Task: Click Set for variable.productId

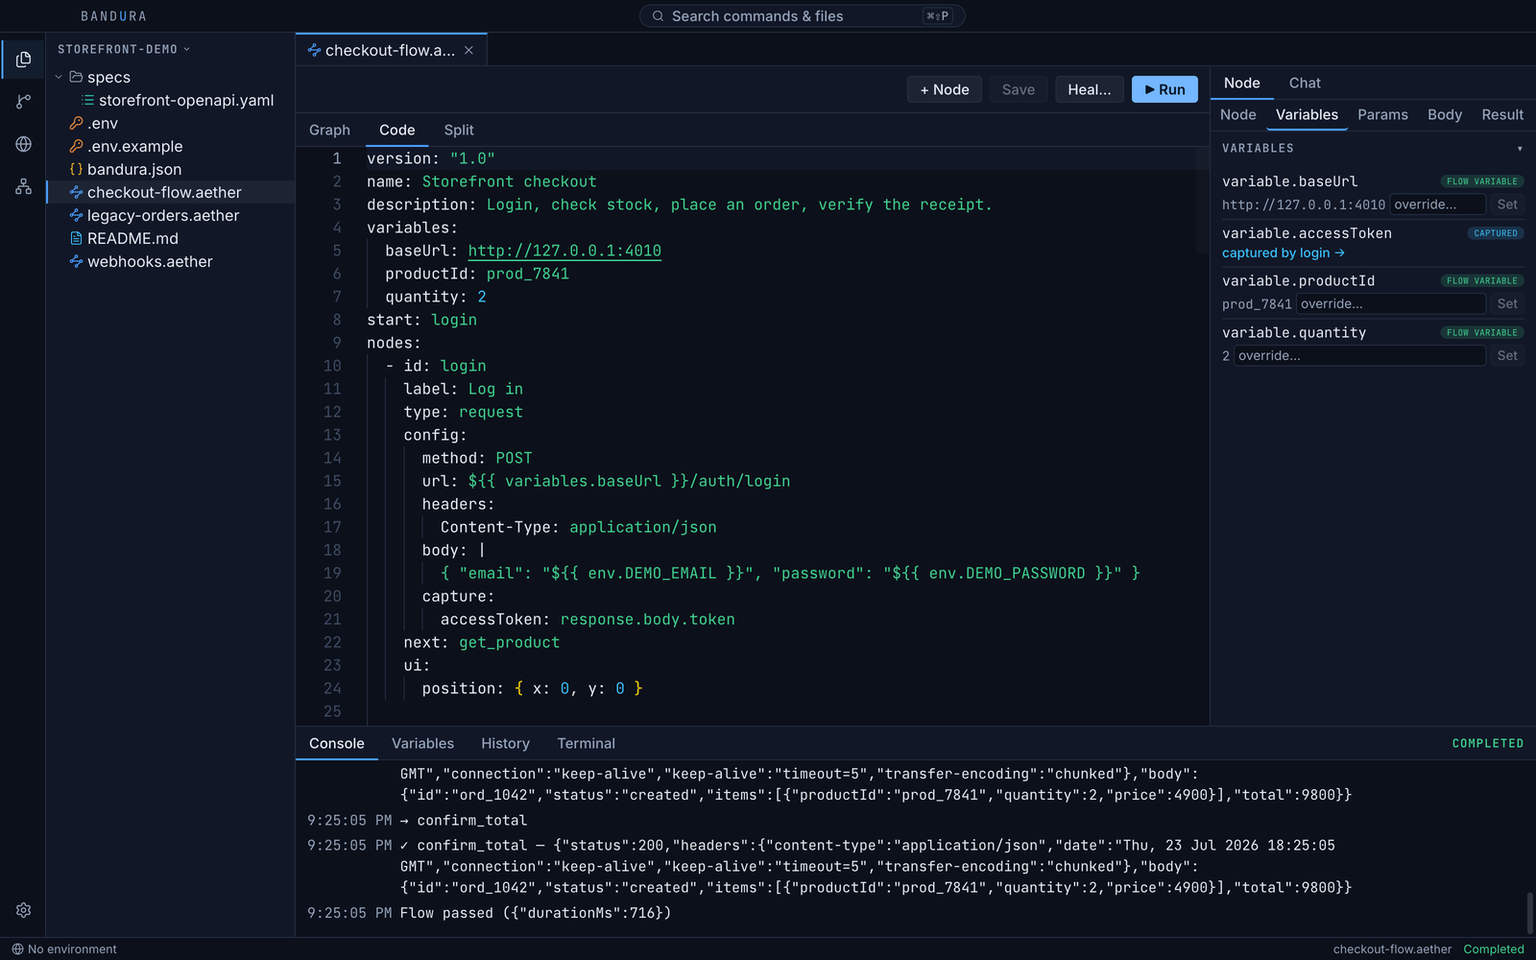Action: point(1507,304)
